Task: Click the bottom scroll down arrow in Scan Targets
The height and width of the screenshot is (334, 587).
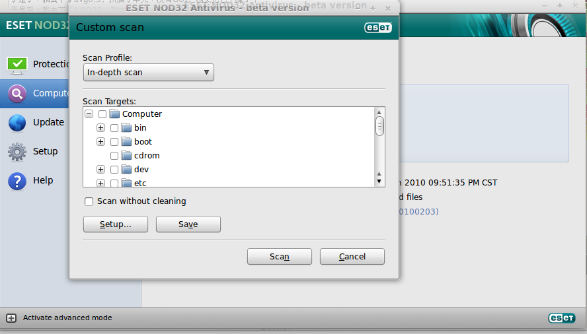Action: (379, 182)
